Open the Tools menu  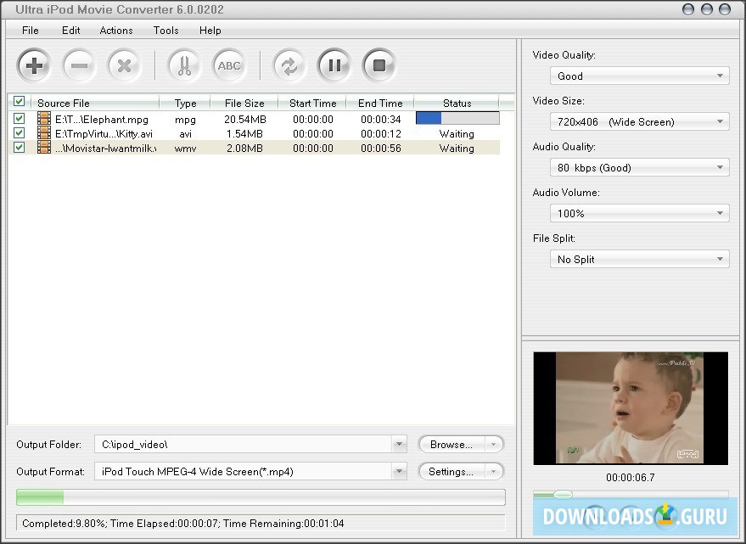[x=166, y=31]
